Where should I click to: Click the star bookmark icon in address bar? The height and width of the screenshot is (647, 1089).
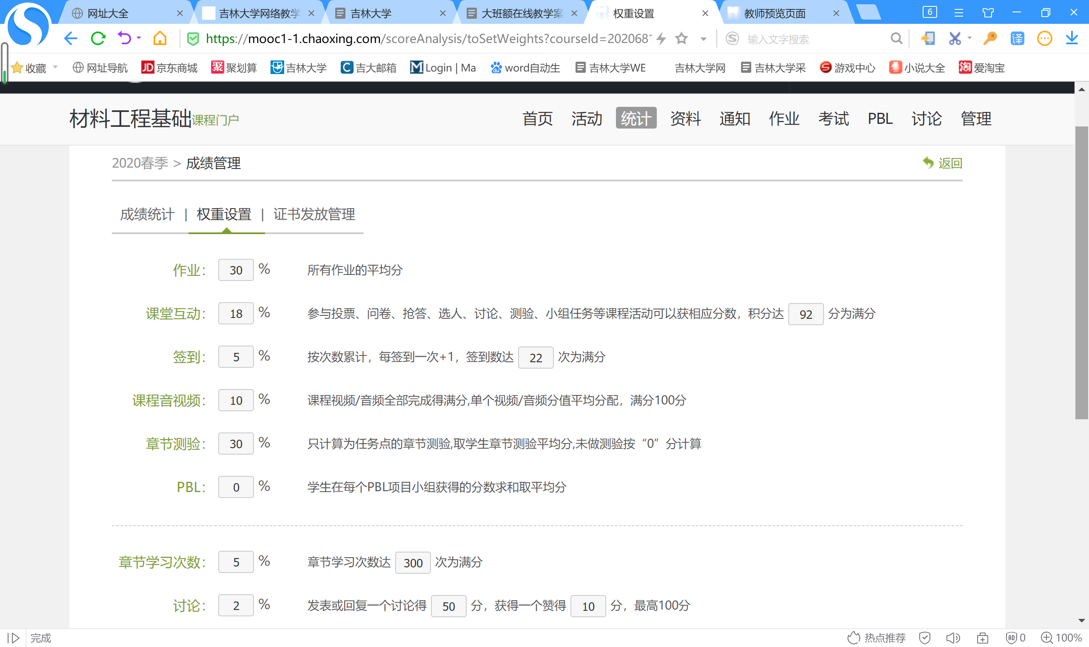(x=681, y=38)
